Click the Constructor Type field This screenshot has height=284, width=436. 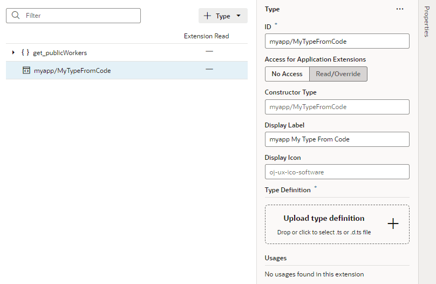[337, 107]
